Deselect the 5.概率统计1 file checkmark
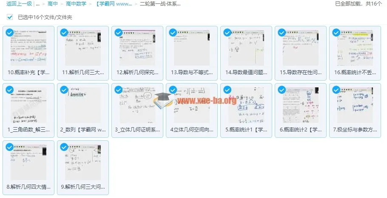The height and width of the screenshot is (198, 387). (228, 90)
